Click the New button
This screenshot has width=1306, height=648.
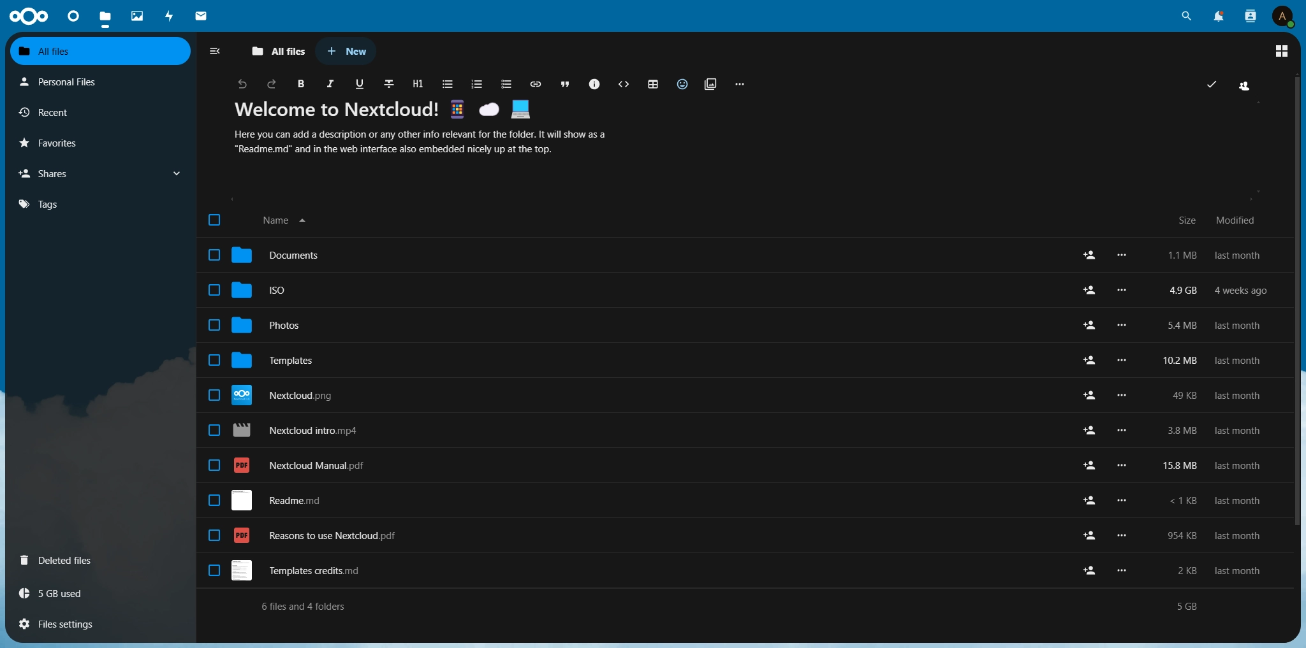[x=346, y=51]
